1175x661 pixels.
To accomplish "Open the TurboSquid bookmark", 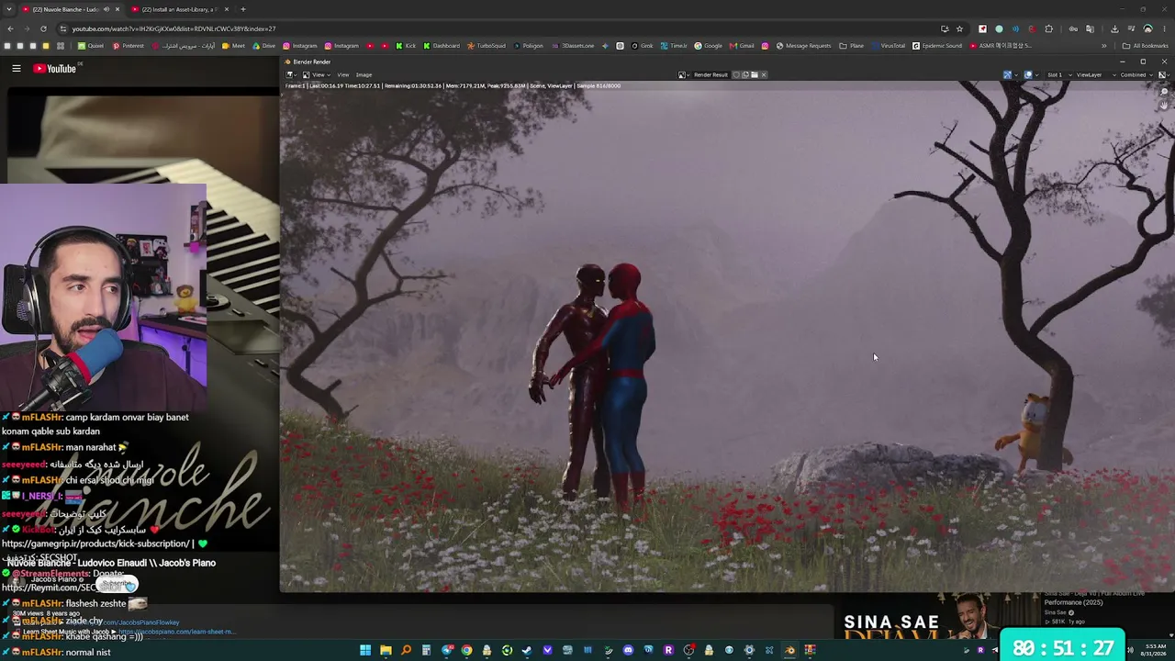I will 487,45.
